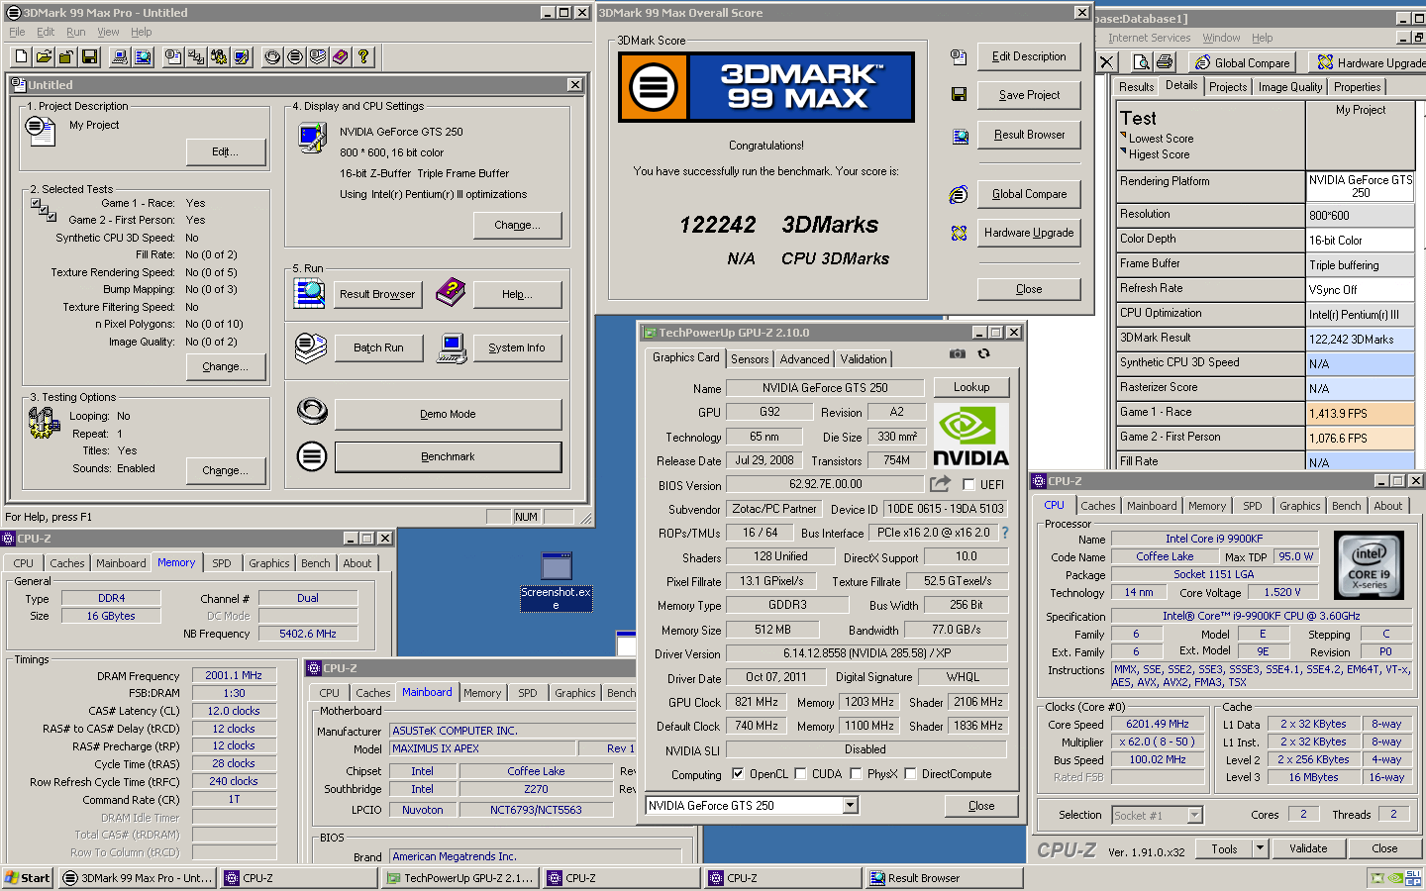Click the Start button on taskbar
Image resolution: width=1426 pixels, height=891 pixels.
[x=28, y=878]
